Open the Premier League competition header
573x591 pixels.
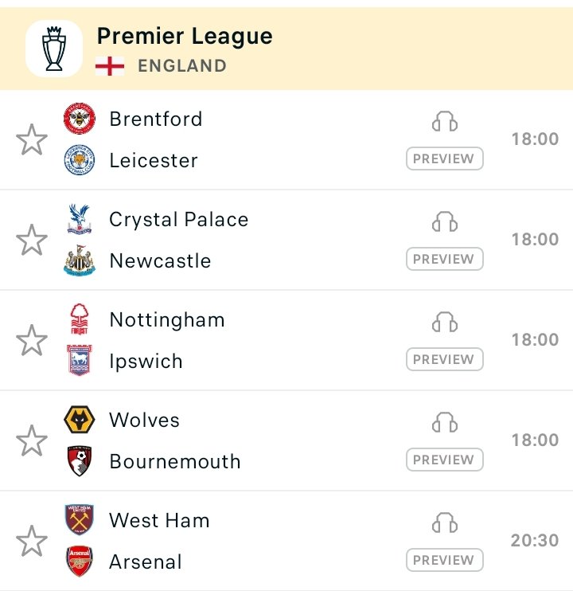pos(286,49)
